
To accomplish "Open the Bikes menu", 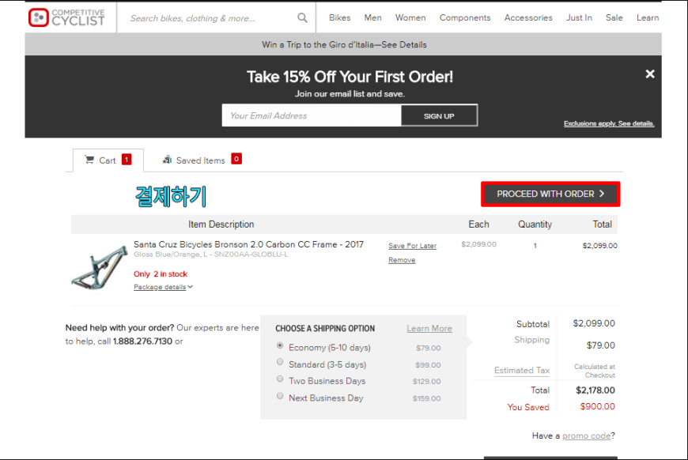I will click(339, 18).
